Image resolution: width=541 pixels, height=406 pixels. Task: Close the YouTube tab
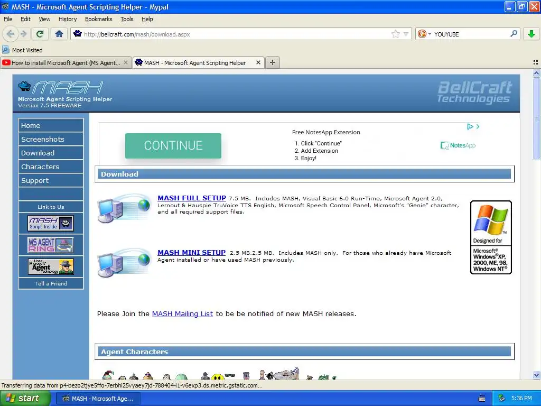tap(126, 62)
